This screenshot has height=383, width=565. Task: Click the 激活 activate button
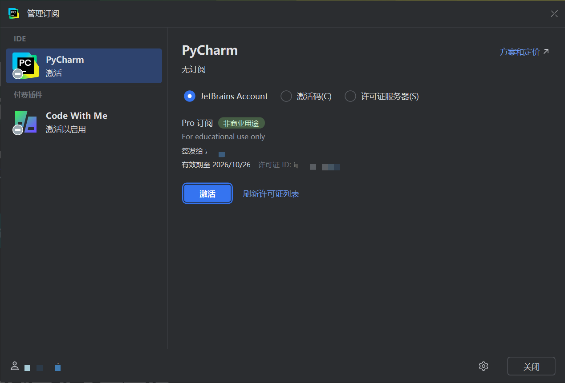[207, 194]
